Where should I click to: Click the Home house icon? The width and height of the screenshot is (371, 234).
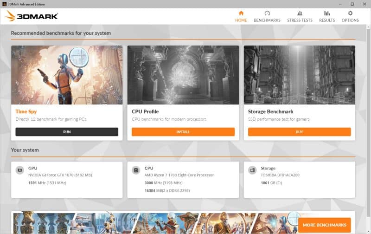click(x=241, y=13)
